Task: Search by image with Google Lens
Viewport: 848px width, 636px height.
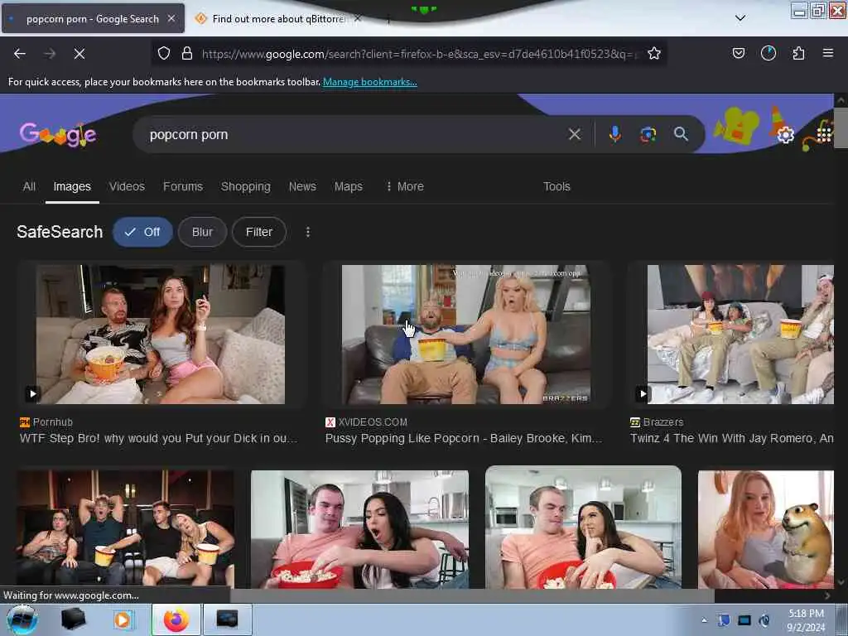Action: (x=648, y=134)
